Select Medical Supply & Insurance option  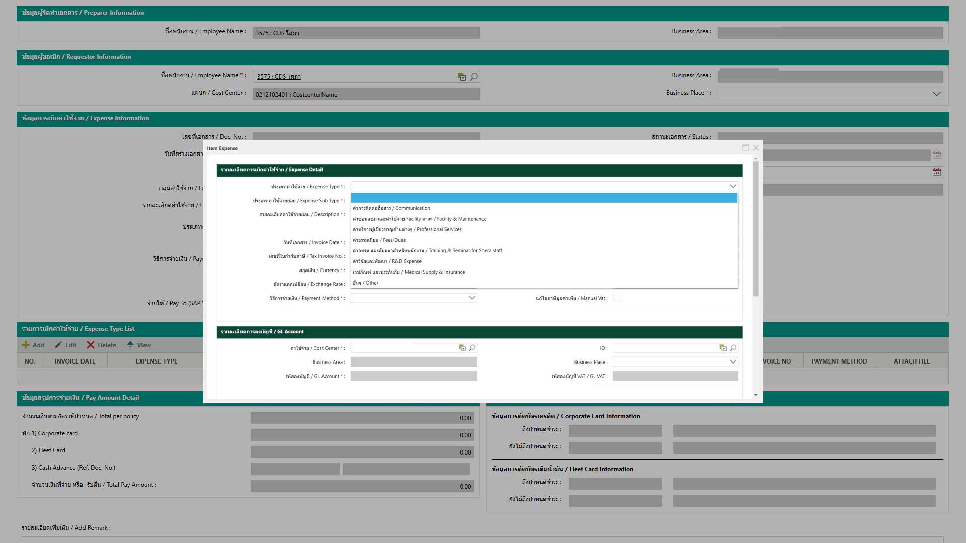(409, 272)
